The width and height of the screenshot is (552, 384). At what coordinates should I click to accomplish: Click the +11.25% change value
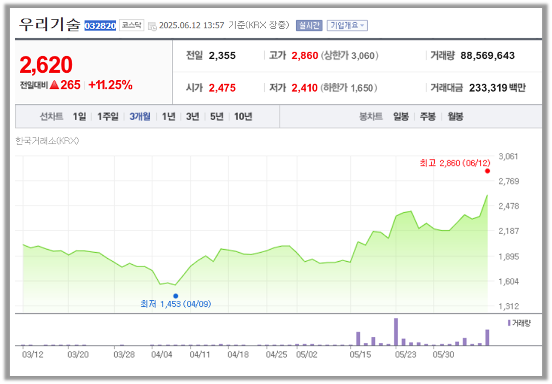tap(110, 85)
